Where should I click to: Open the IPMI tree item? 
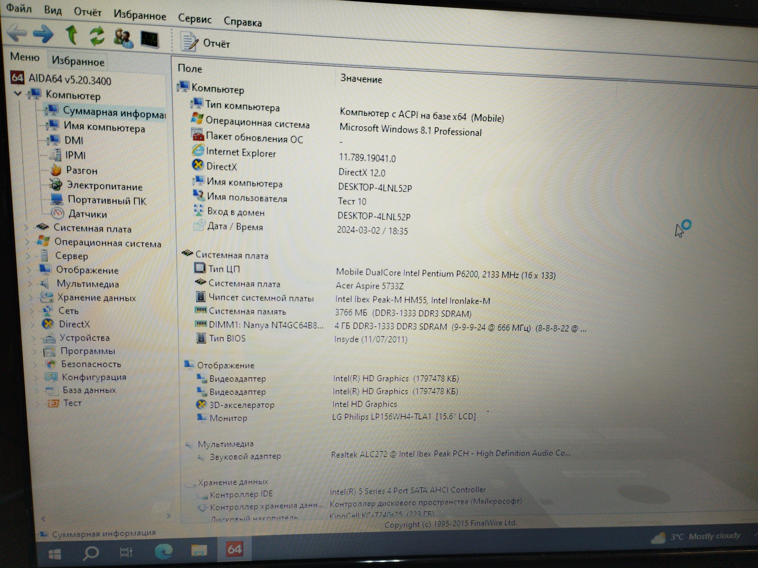click(67, 155)
